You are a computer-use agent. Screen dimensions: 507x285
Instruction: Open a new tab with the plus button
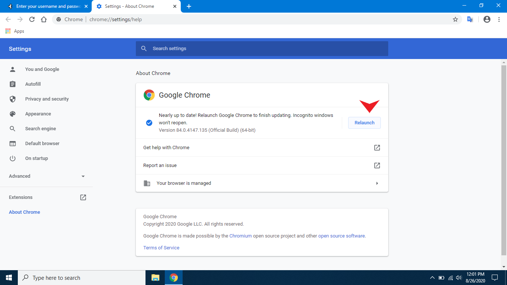[x=189, y=6]
